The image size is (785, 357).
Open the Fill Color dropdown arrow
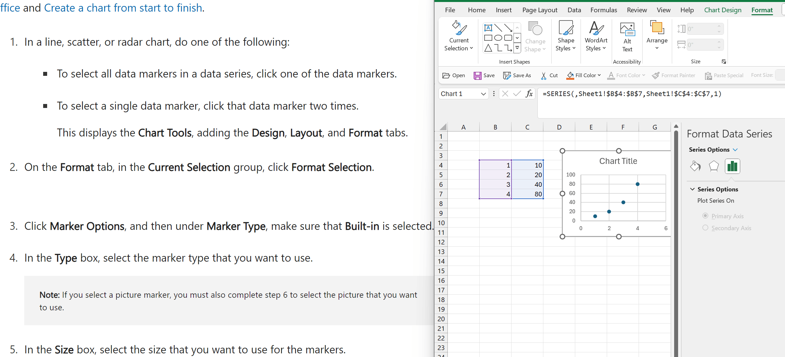point(599,75)
